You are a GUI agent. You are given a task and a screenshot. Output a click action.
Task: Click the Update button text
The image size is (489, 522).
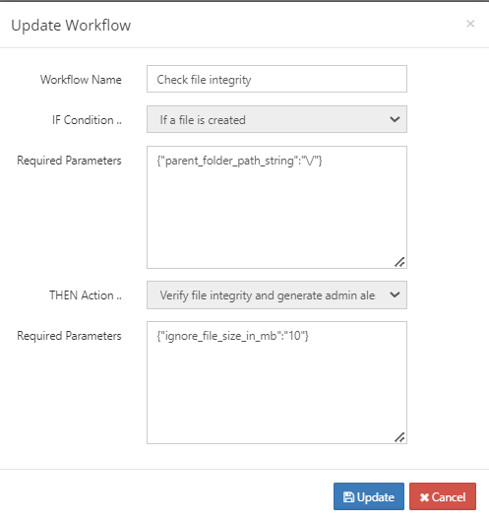click(375, 497)
